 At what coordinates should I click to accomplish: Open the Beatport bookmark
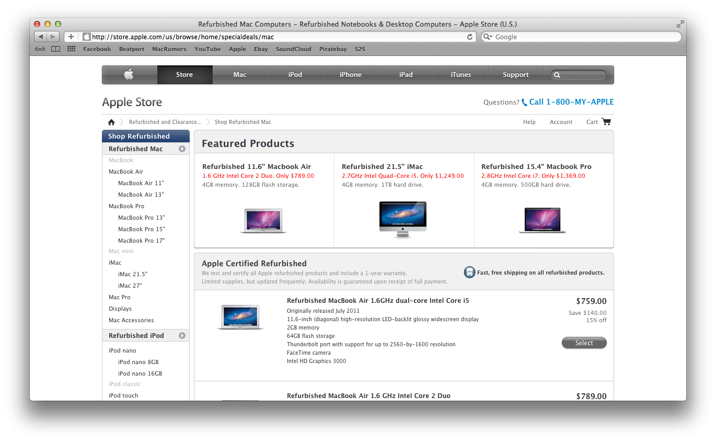click(132, 49)
